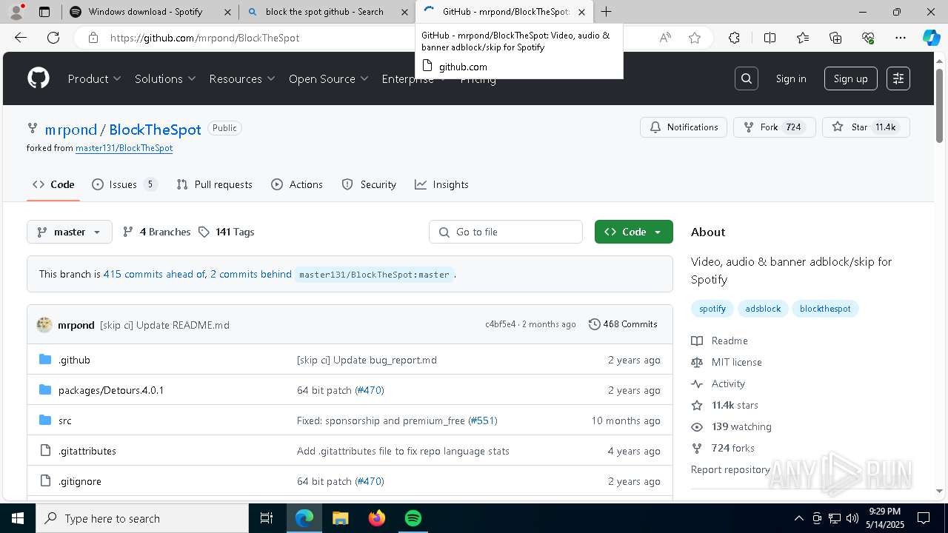
Task: Click the spotify topic tag
Action: coord(712,309)
